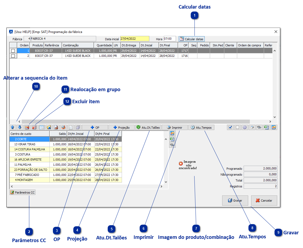This screenshot has width=303, height=248.
Task: Export cost center table to Excel icon
Action: 172,139
